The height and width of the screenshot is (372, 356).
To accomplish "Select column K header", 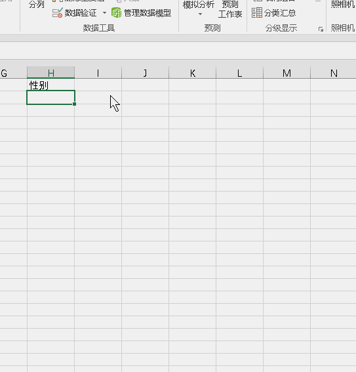I will tap(193, 73).
